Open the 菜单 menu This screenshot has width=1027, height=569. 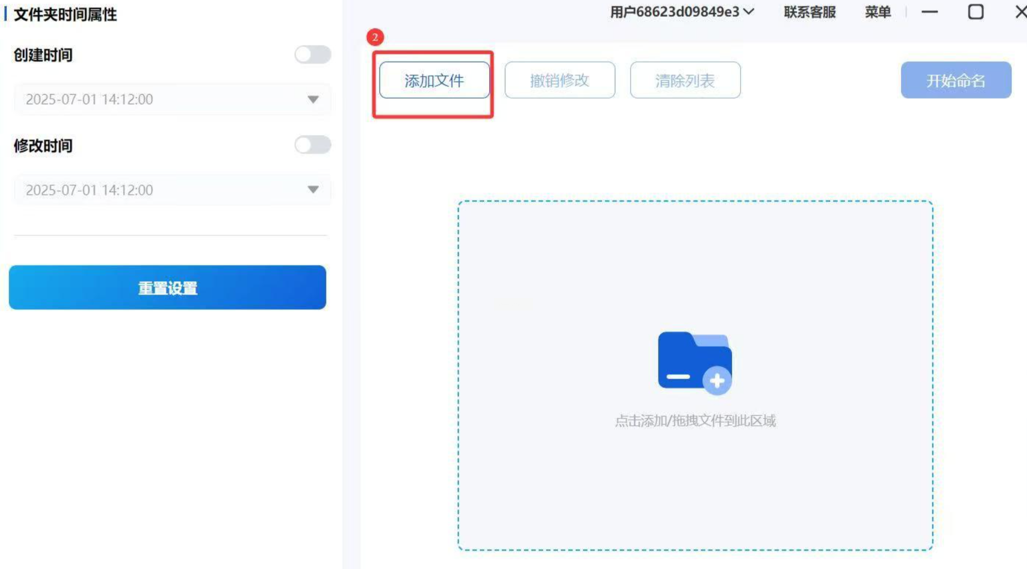tap(877, 12)
